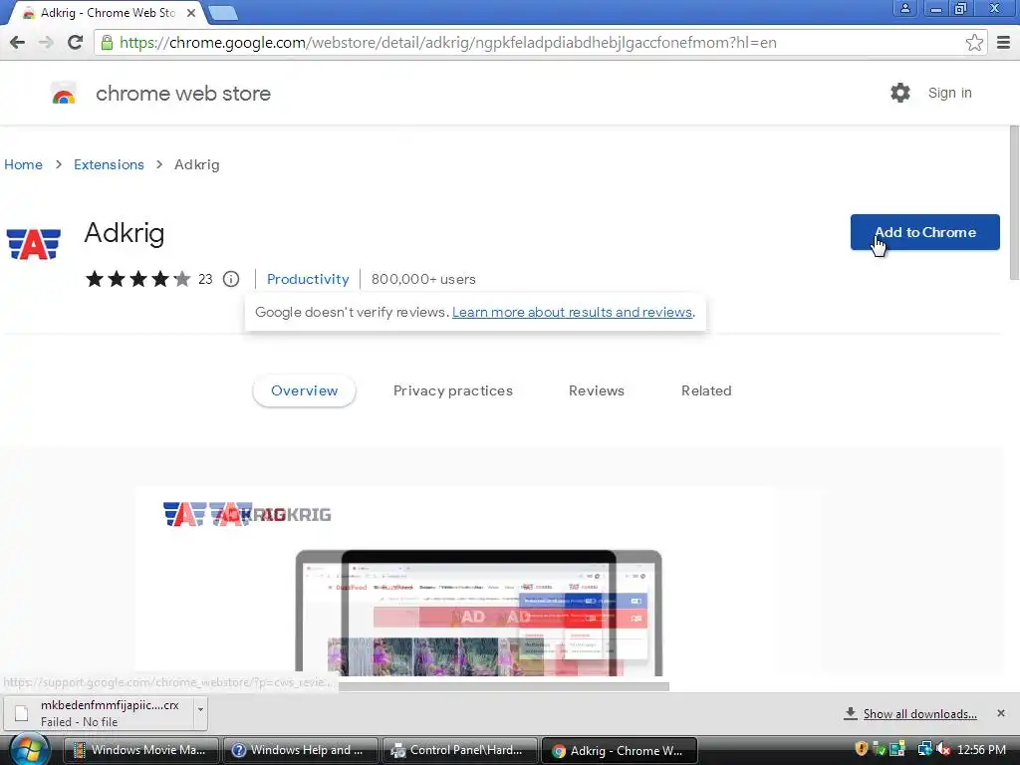Open the Windows Start orb
Viewport: 1020px width, 765px height.
tap(29, 749)
